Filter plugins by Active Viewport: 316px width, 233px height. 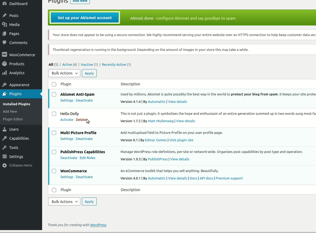point(67,65)
